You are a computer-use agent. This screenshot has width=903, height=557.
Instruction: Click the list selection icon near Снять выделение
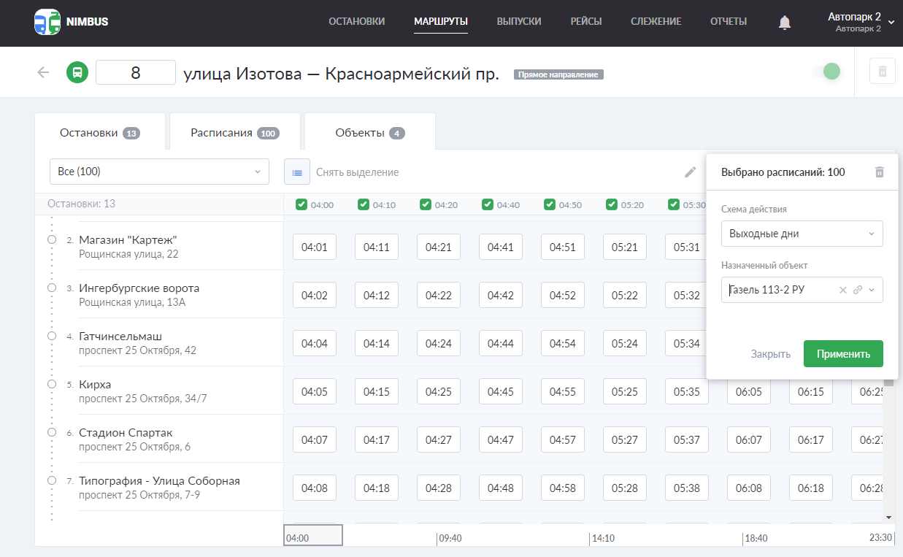pos(297,172)
